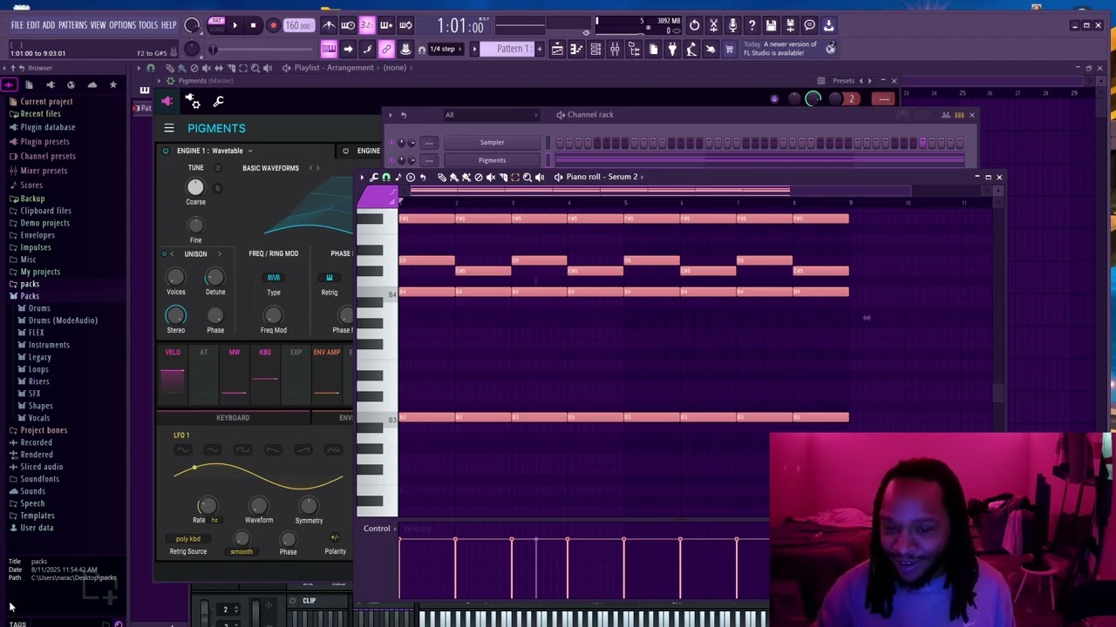Select draw pencil tool in piano roll
The width and height of the screenshot is (1116, 627).
pos(441,177)
